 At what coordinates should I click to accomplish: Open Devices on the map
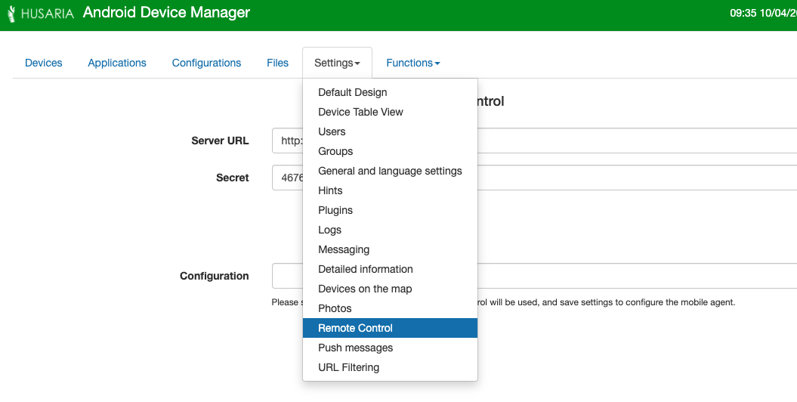[x=390, y=289]
